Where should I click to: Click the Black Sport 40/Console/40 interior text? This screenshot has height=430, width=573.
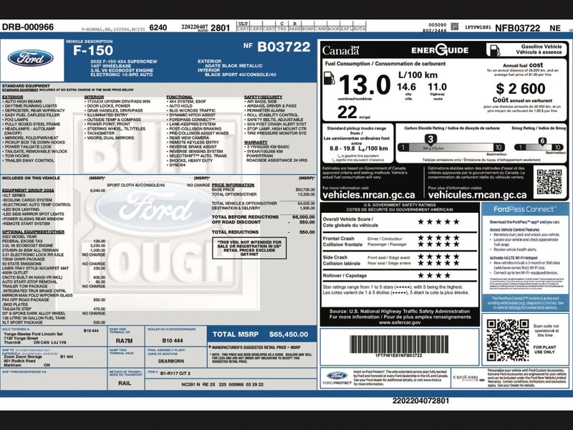coord(240,75)
